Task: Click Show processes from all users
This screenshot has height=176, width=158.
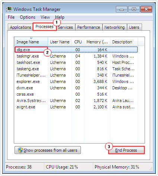Action: pos(48,150)
